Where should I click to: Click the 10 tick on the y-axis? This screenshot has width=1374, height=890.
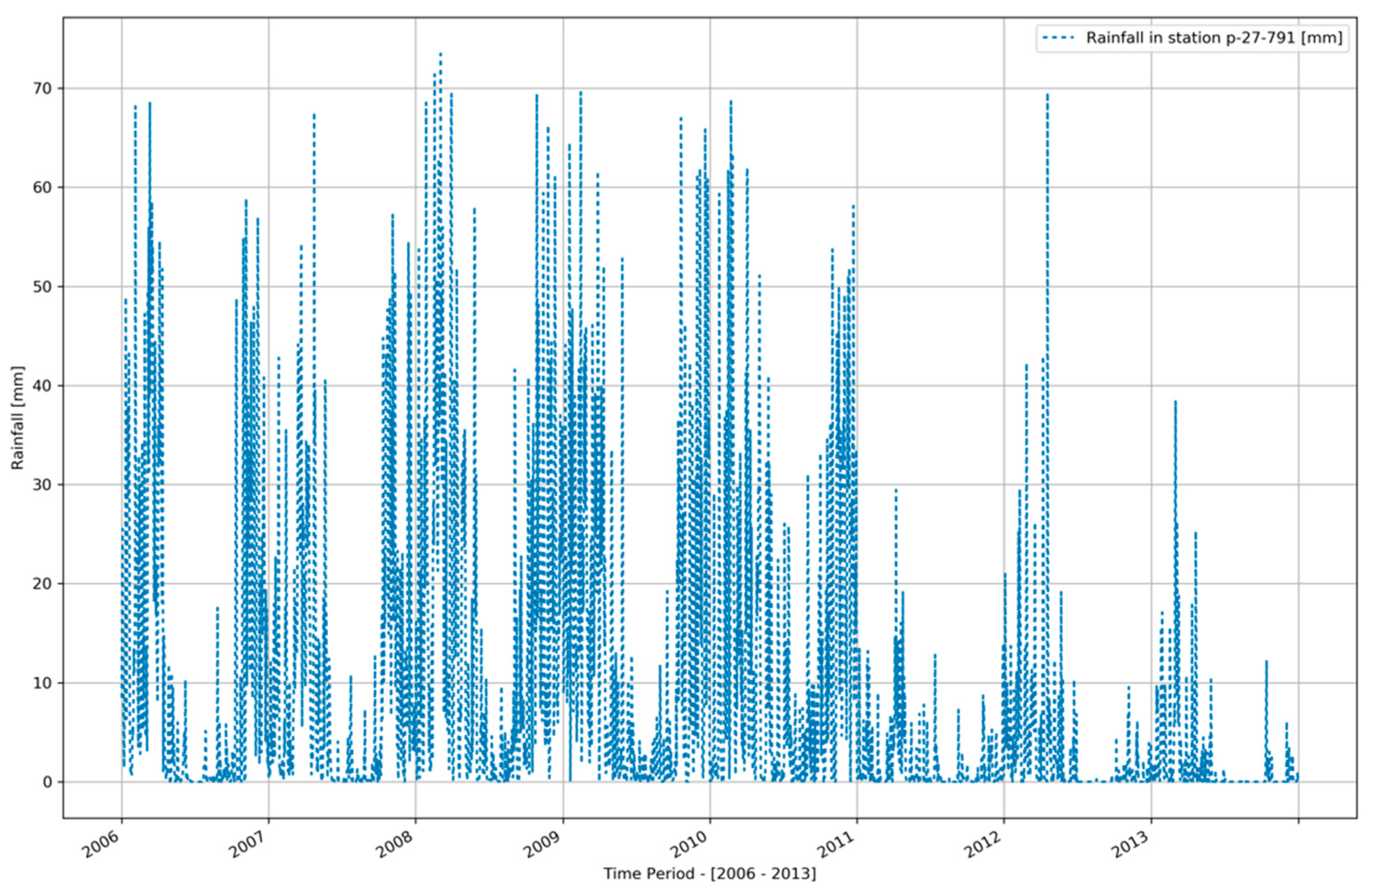[x=43, y=683]
